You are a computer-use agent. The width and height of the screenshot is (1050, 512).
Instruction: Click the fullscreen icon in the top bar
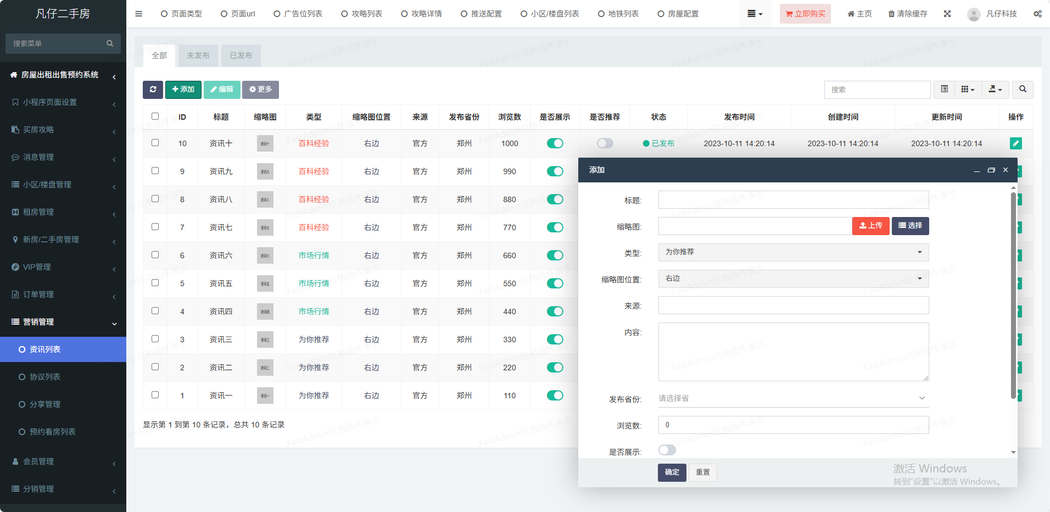pos(947,14)
